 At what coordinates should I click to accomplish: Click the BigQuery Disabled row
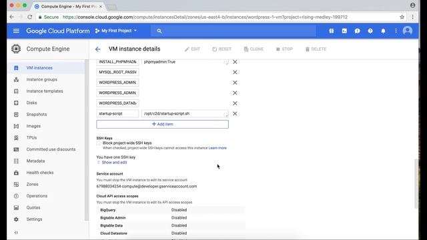(x=171, y=210)
